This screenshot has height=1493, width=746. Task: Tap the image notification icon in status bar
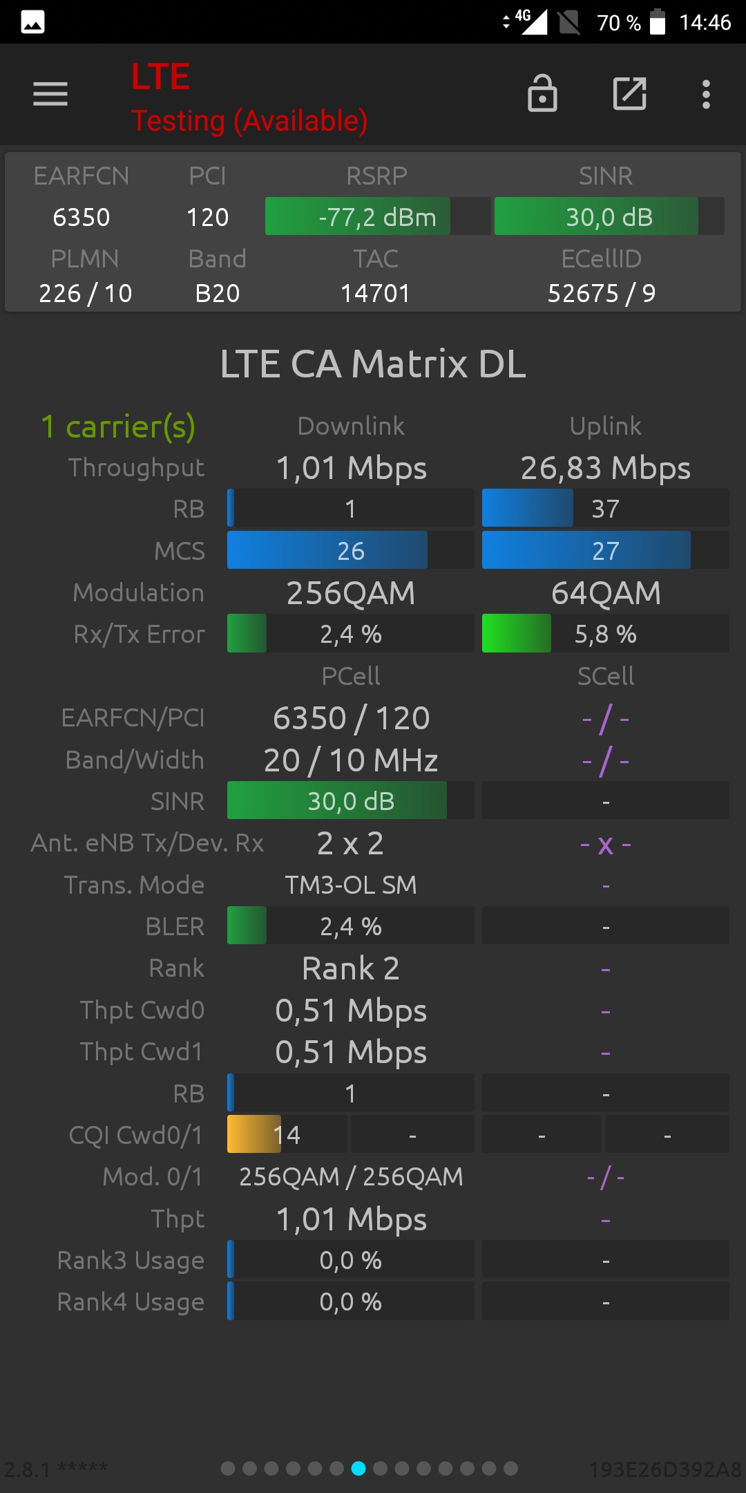pyautogui.click(x=32, y=22)
